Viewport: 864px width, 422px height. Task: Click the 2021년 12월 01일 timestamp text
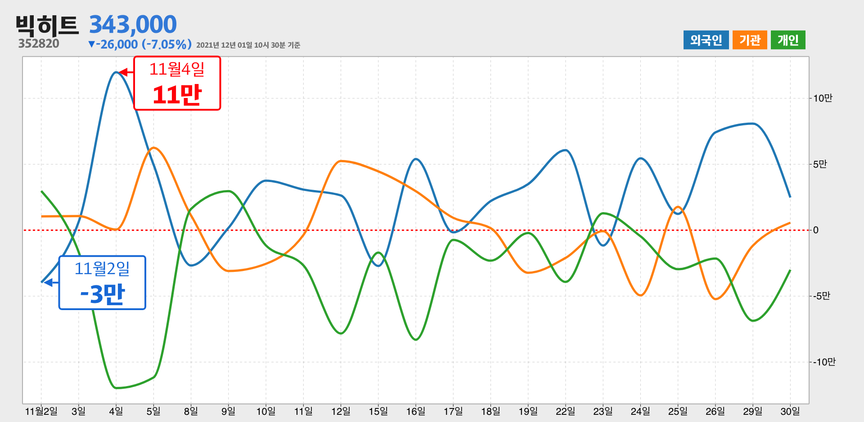[248, 45]
